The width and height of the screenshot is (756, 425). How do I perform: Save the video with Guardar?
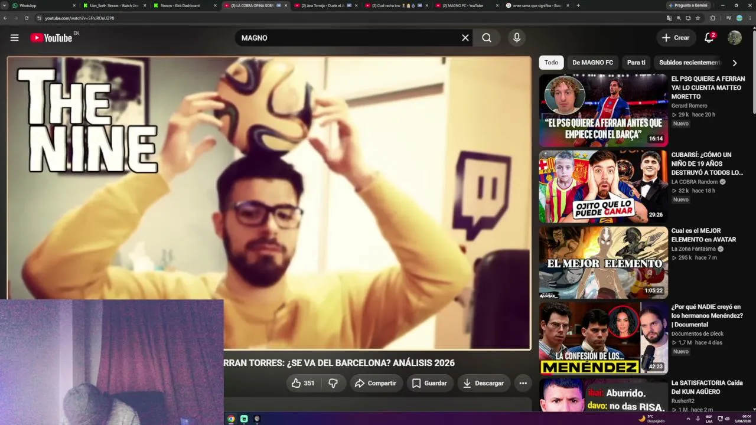pos(429,383)
